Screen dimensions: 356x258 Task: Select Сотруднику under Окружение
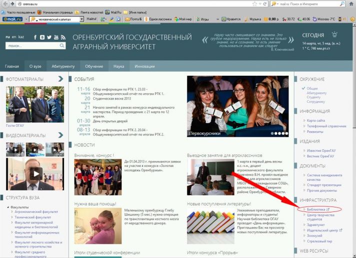[x=315, y=102]
